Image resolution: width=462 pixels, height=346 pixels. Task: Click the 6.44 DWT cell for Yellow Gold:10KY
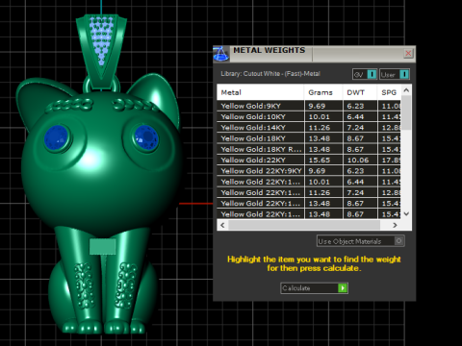click(x=360, y=117)
